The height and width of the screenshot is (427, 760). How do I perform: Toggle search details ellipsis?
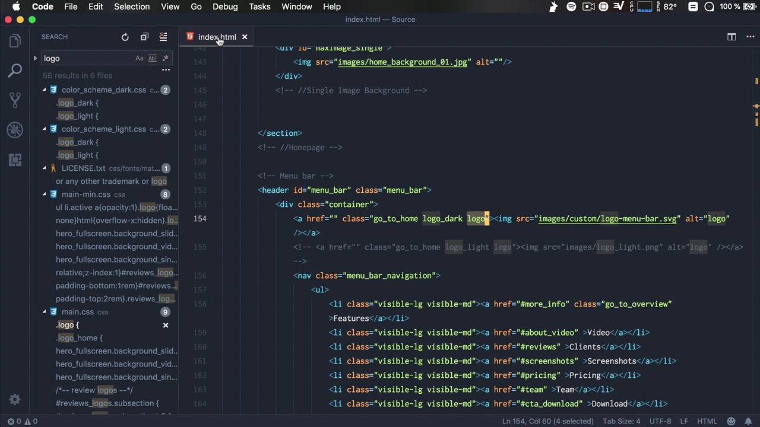point(166,70)
